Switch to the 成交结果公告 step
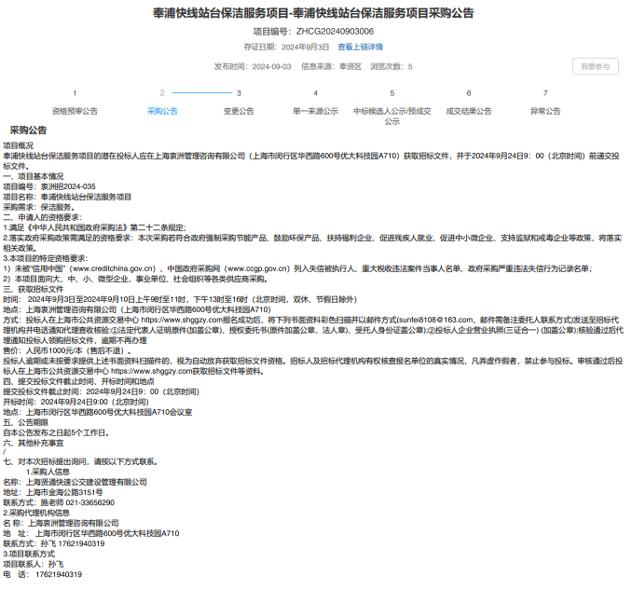The width and height of the screenshot is (632, 589). [469, 111]
